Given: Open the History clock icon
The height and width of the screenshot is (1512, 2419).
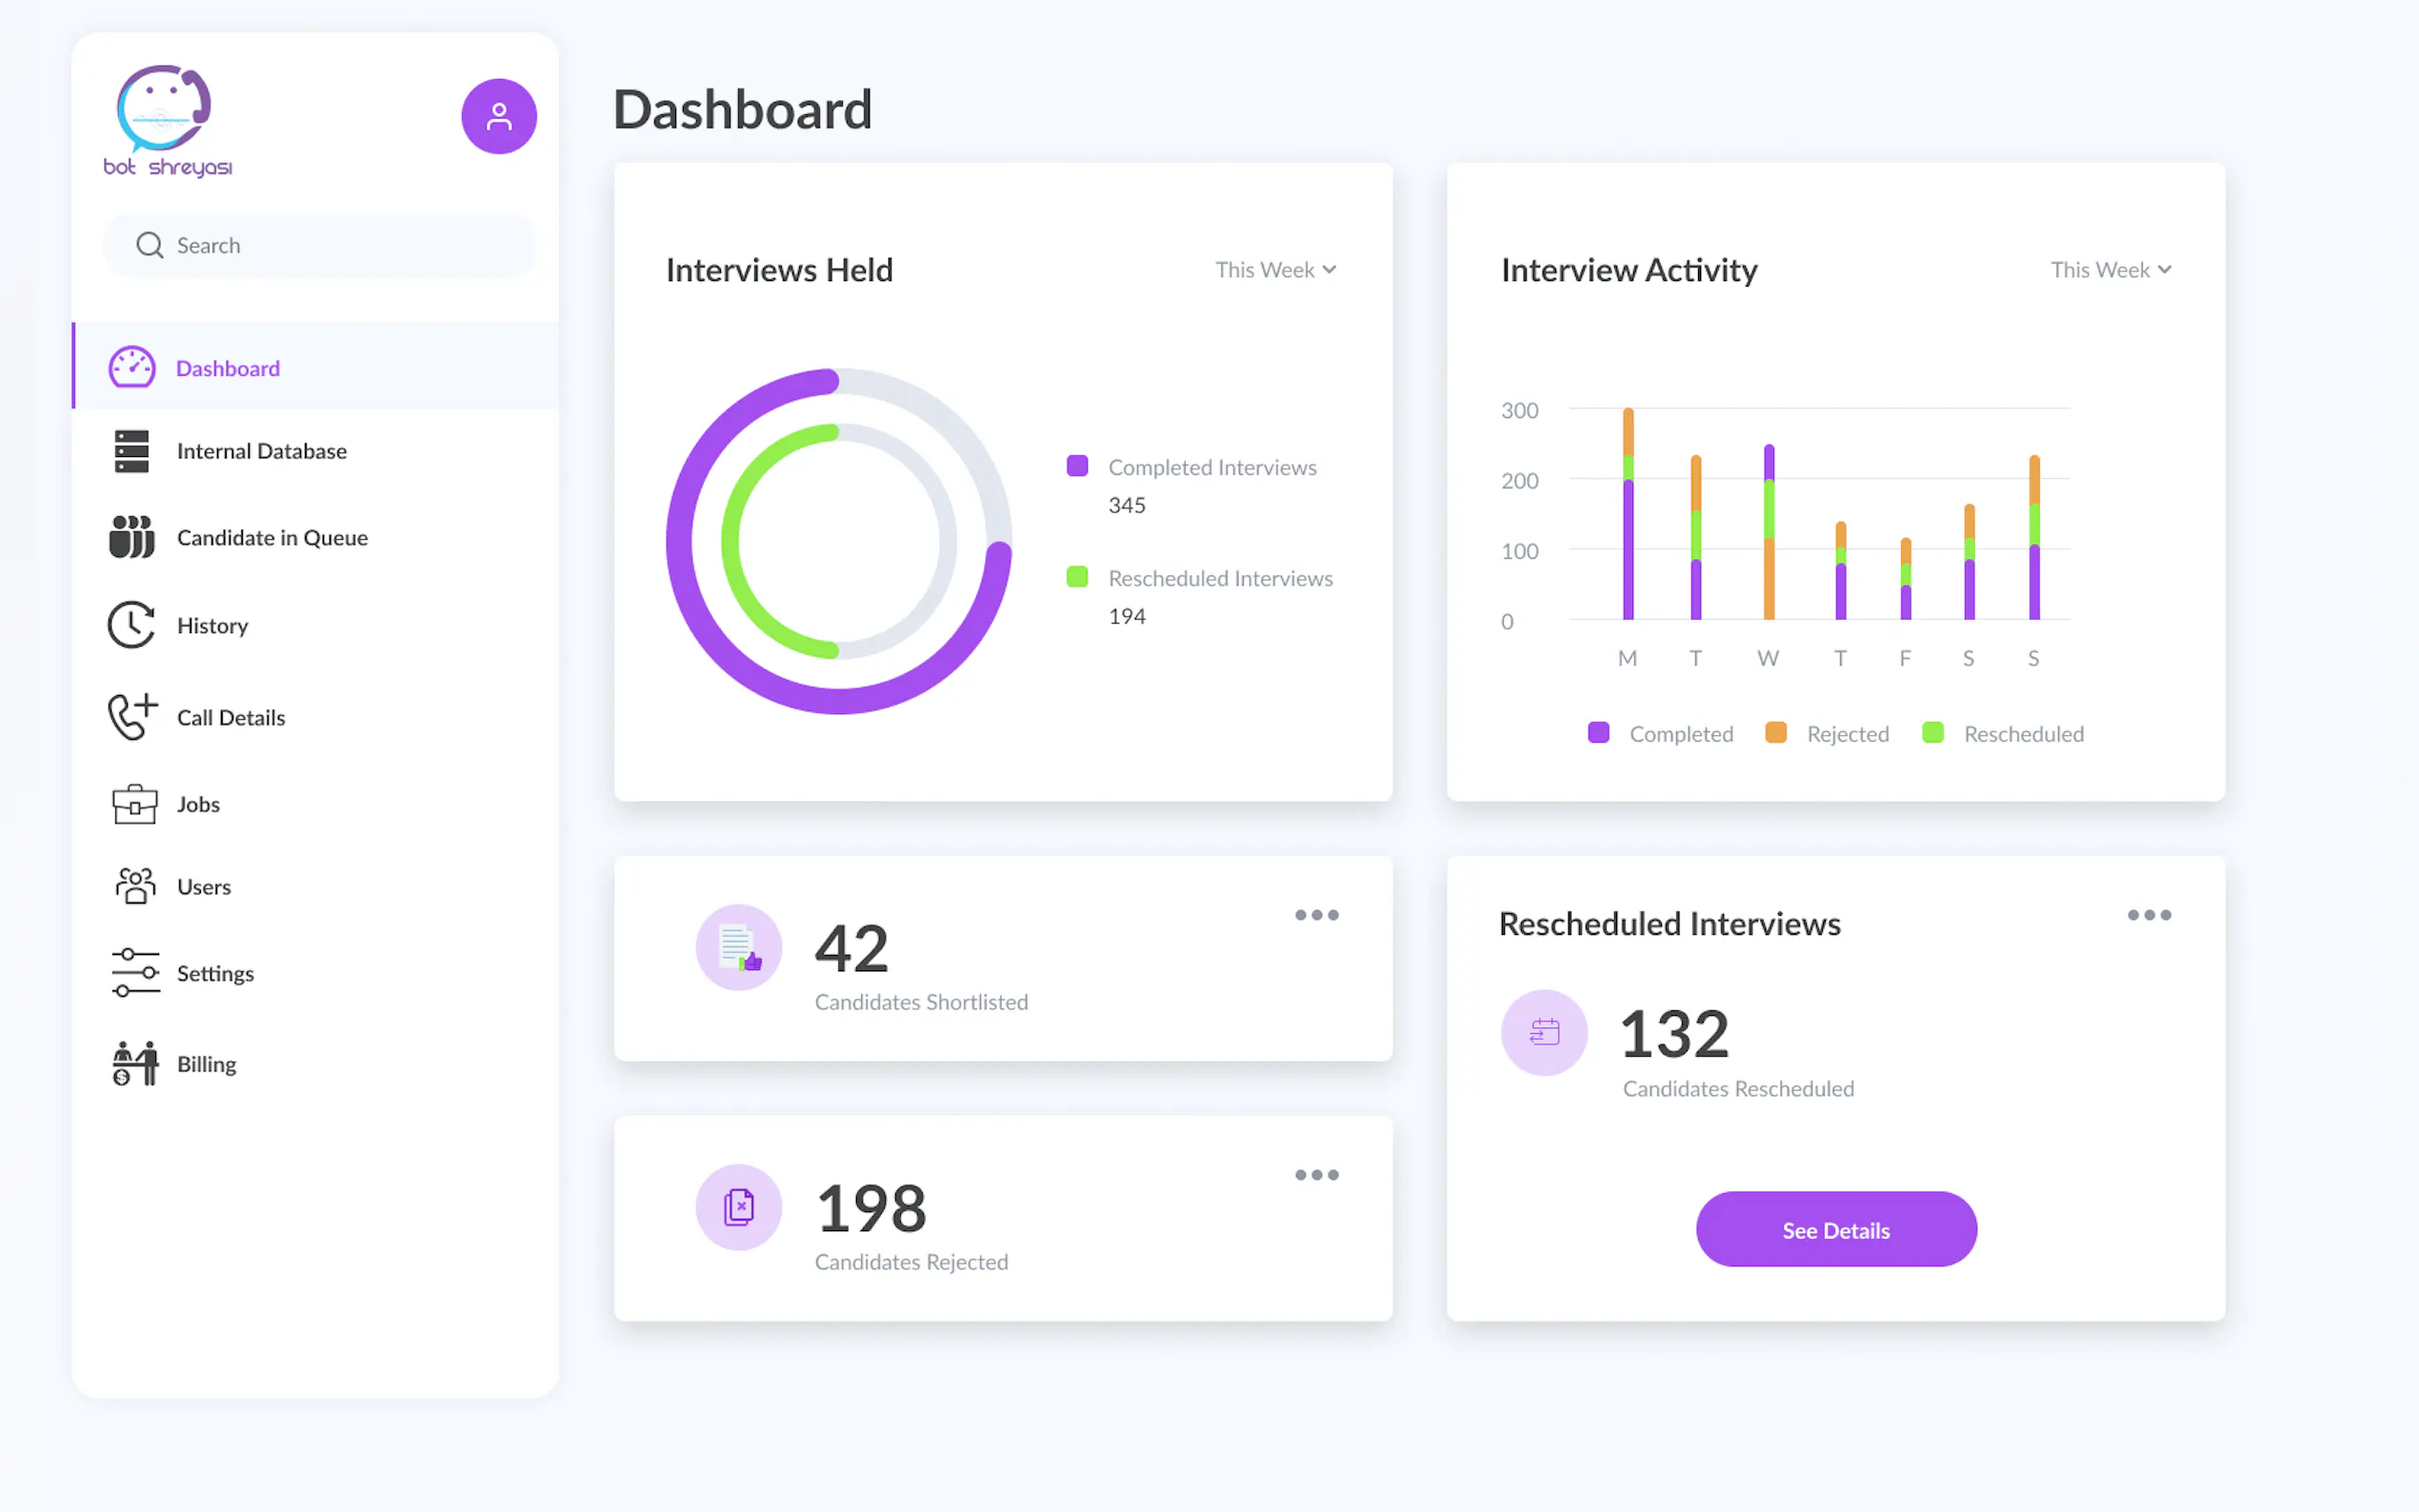Looking at the screenshot, I should (x=131, y=625).
